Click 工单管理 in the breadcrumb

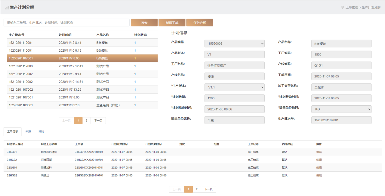click(352, 7)
